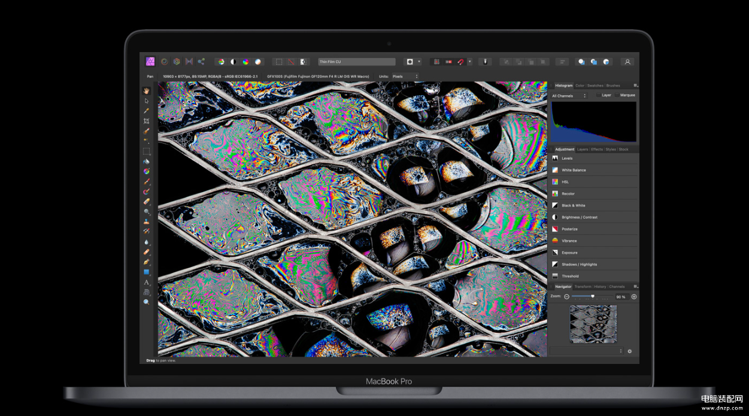This screenshot has width=749, height=416.
Task: Select the Selection Brush tool
Action: (146, 131)
